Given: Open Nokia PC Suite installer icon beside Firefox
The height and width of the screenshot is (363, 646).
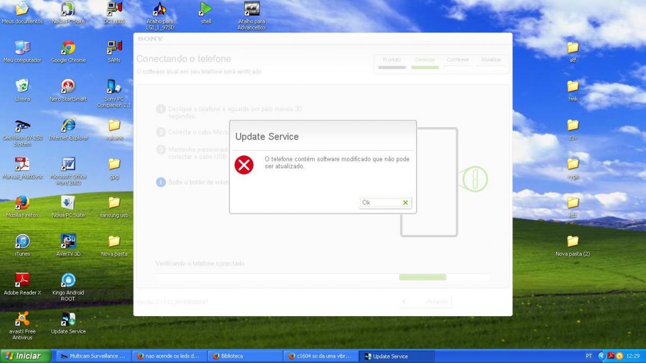Looking at the screenshot, I should (x=68, y=207).
